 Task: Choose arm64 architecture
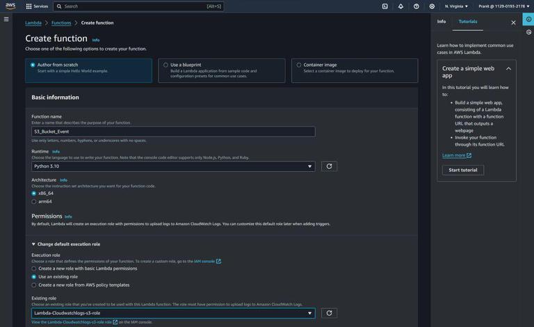coord(33,202)
